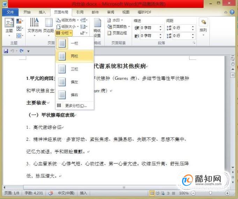Select Two columns (两栏) option
Image resolution: width=238 pixels, height=199 pixels.
tap(75, 56)
